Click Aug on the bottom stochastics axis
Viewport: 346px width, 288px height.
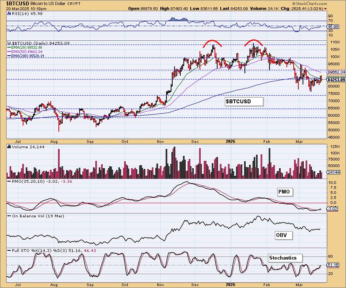point(54,285)
